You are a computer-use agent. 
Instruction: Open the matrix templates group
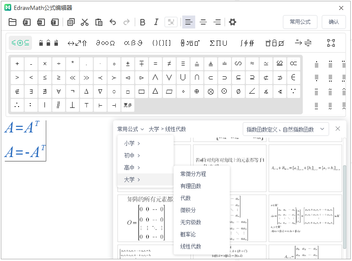coord(331,43)
